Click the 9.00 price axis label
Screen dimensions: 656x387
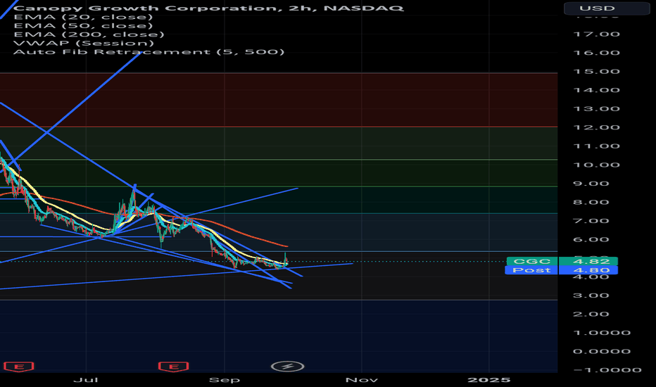point(591,184)
